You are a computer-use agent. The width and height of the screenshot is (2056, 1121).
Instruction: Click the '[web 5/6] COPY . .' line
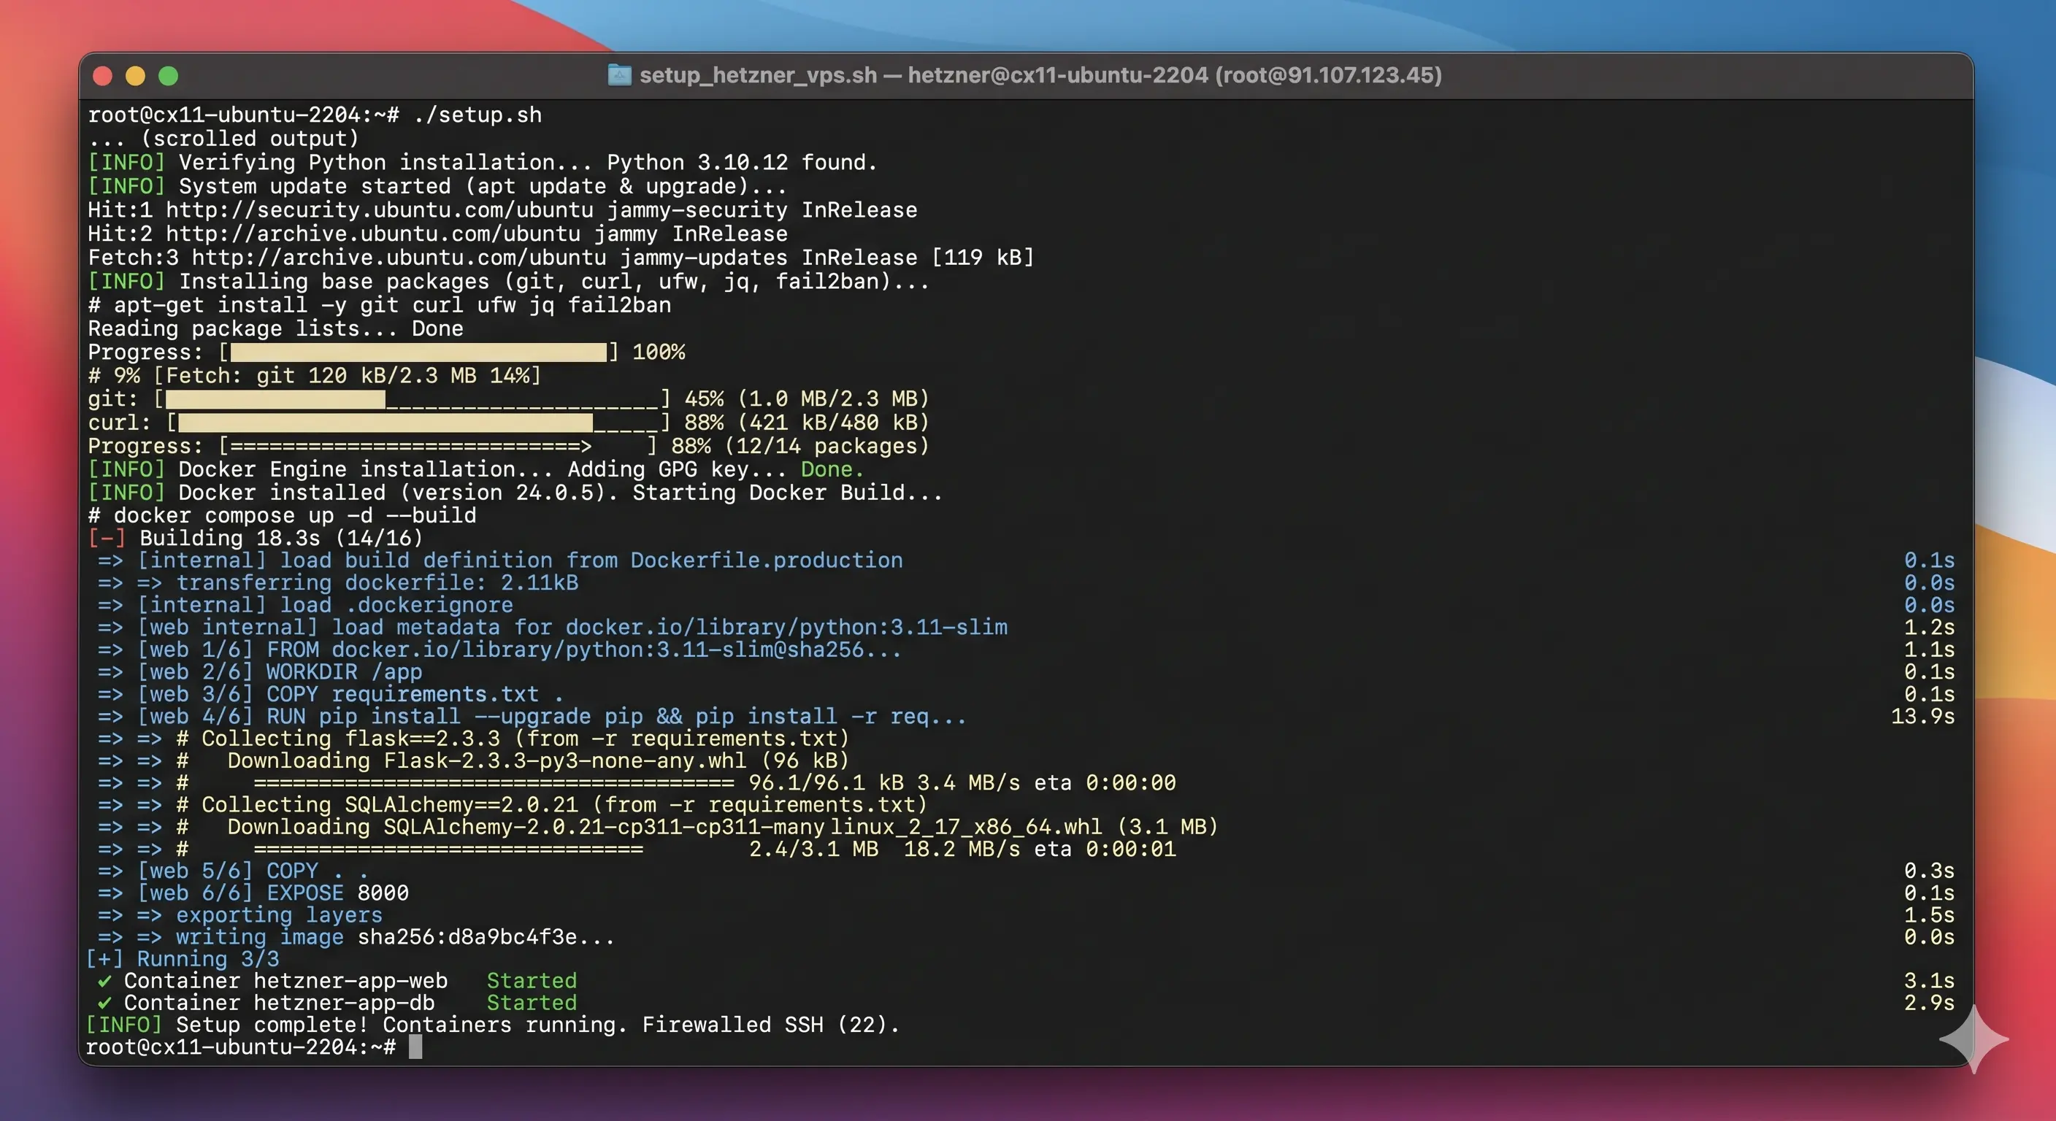coord(233,871)
